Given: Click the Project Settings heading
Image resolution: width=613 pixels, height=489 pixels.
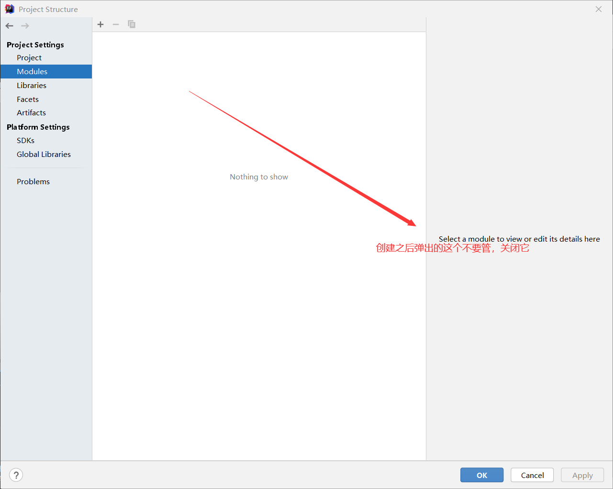Looking at the screenshot, I should point(35,45).
